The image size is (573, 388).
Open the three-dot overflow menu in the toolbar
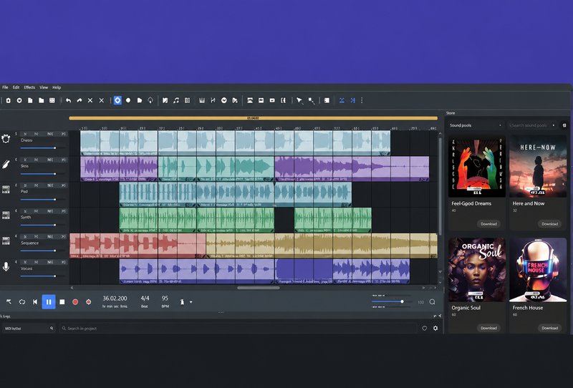pos(362,100)
